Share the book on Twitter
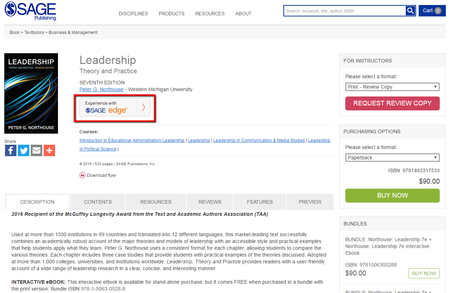This screenshot has width=453, height=293. [24, 150]
